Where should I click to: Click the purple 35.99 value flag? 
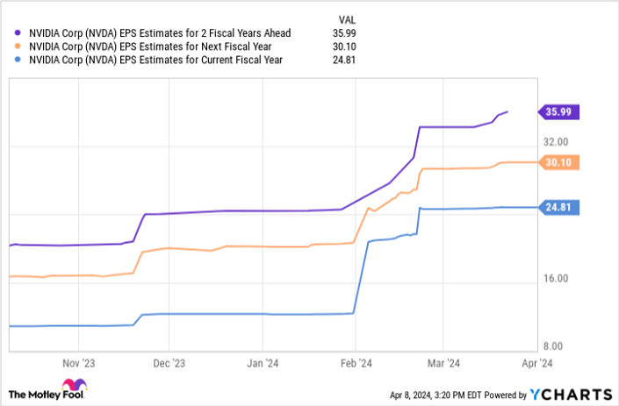click(x=558, y=112)
